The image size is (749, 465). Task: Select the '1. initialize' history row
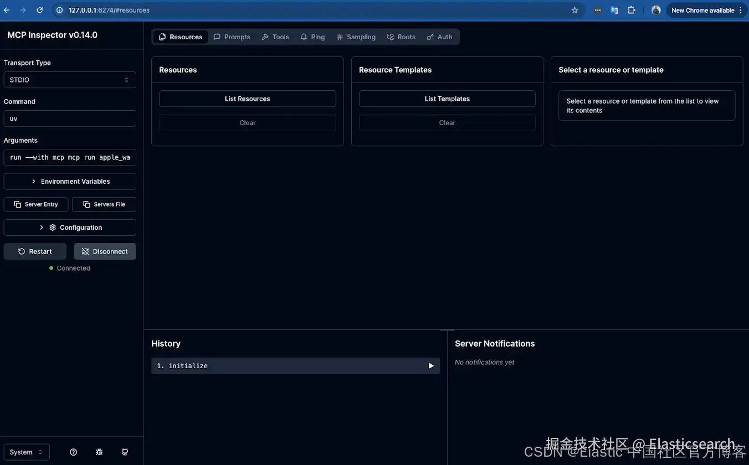295,366
